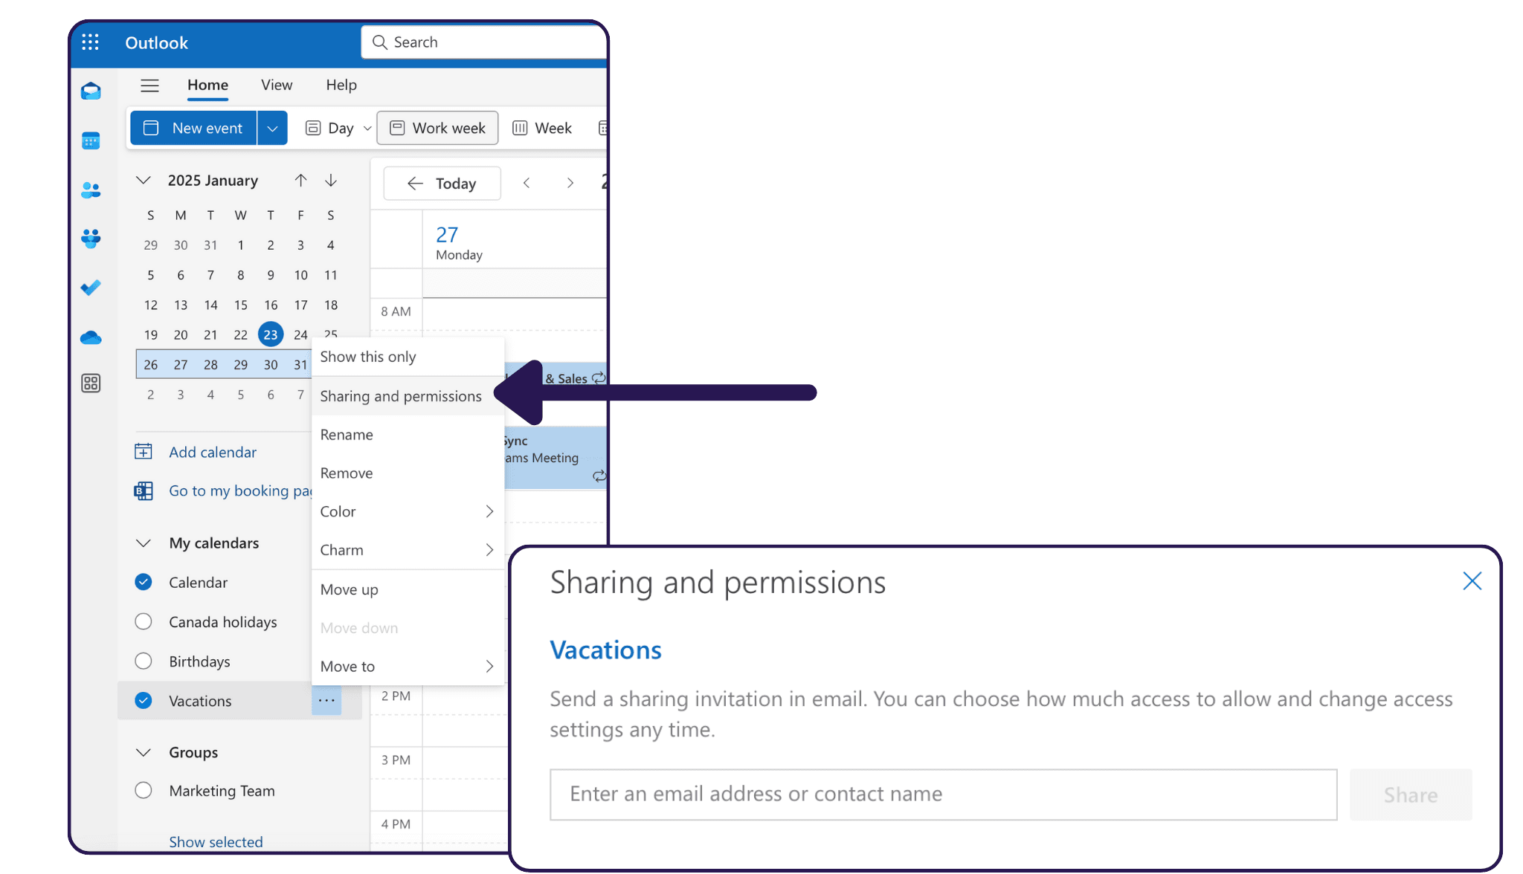Open People icon in the left sidebar
Screen dimensions: 1523x874
pyautogui.click(x=91, y=190)
